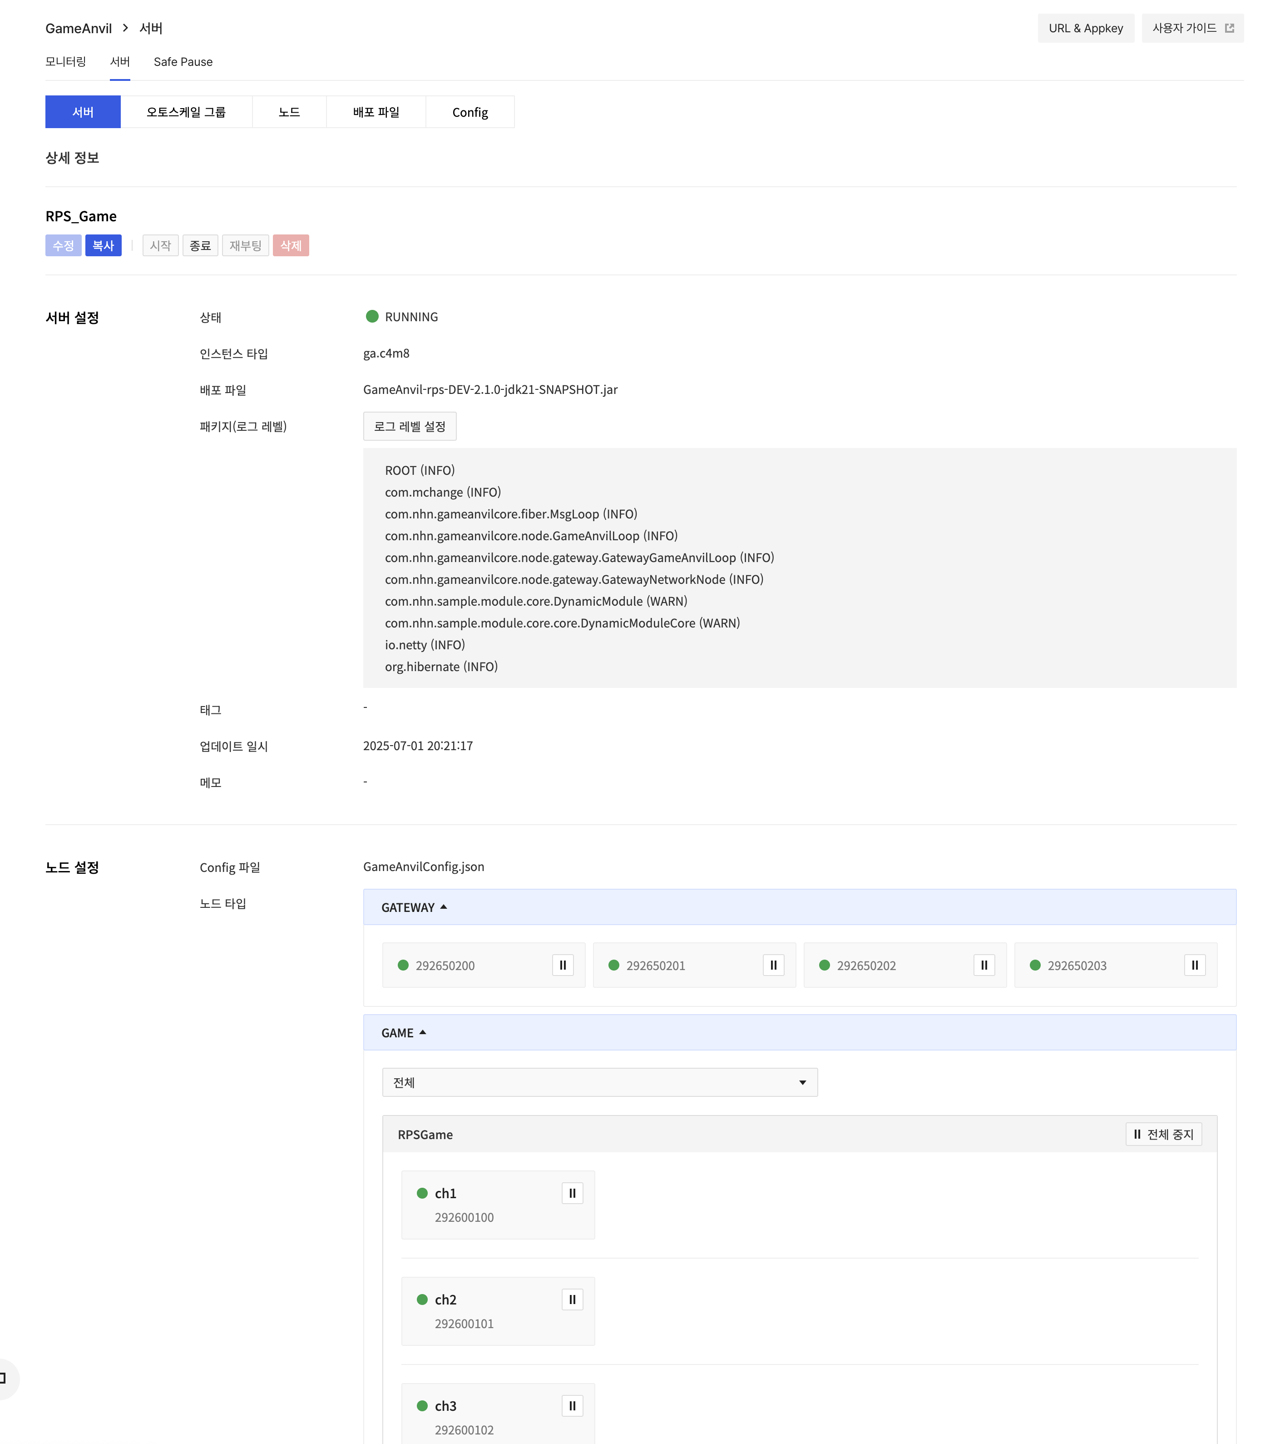Pause gateway node 292650200

pos(563,965)
